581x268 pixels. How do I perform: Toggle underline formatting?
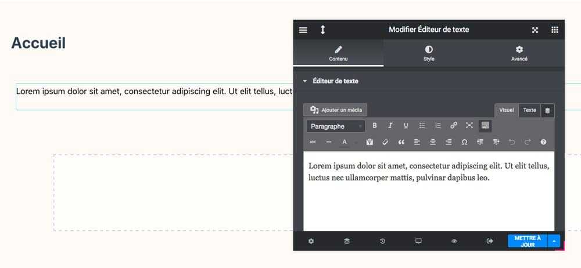coord(406,125)
